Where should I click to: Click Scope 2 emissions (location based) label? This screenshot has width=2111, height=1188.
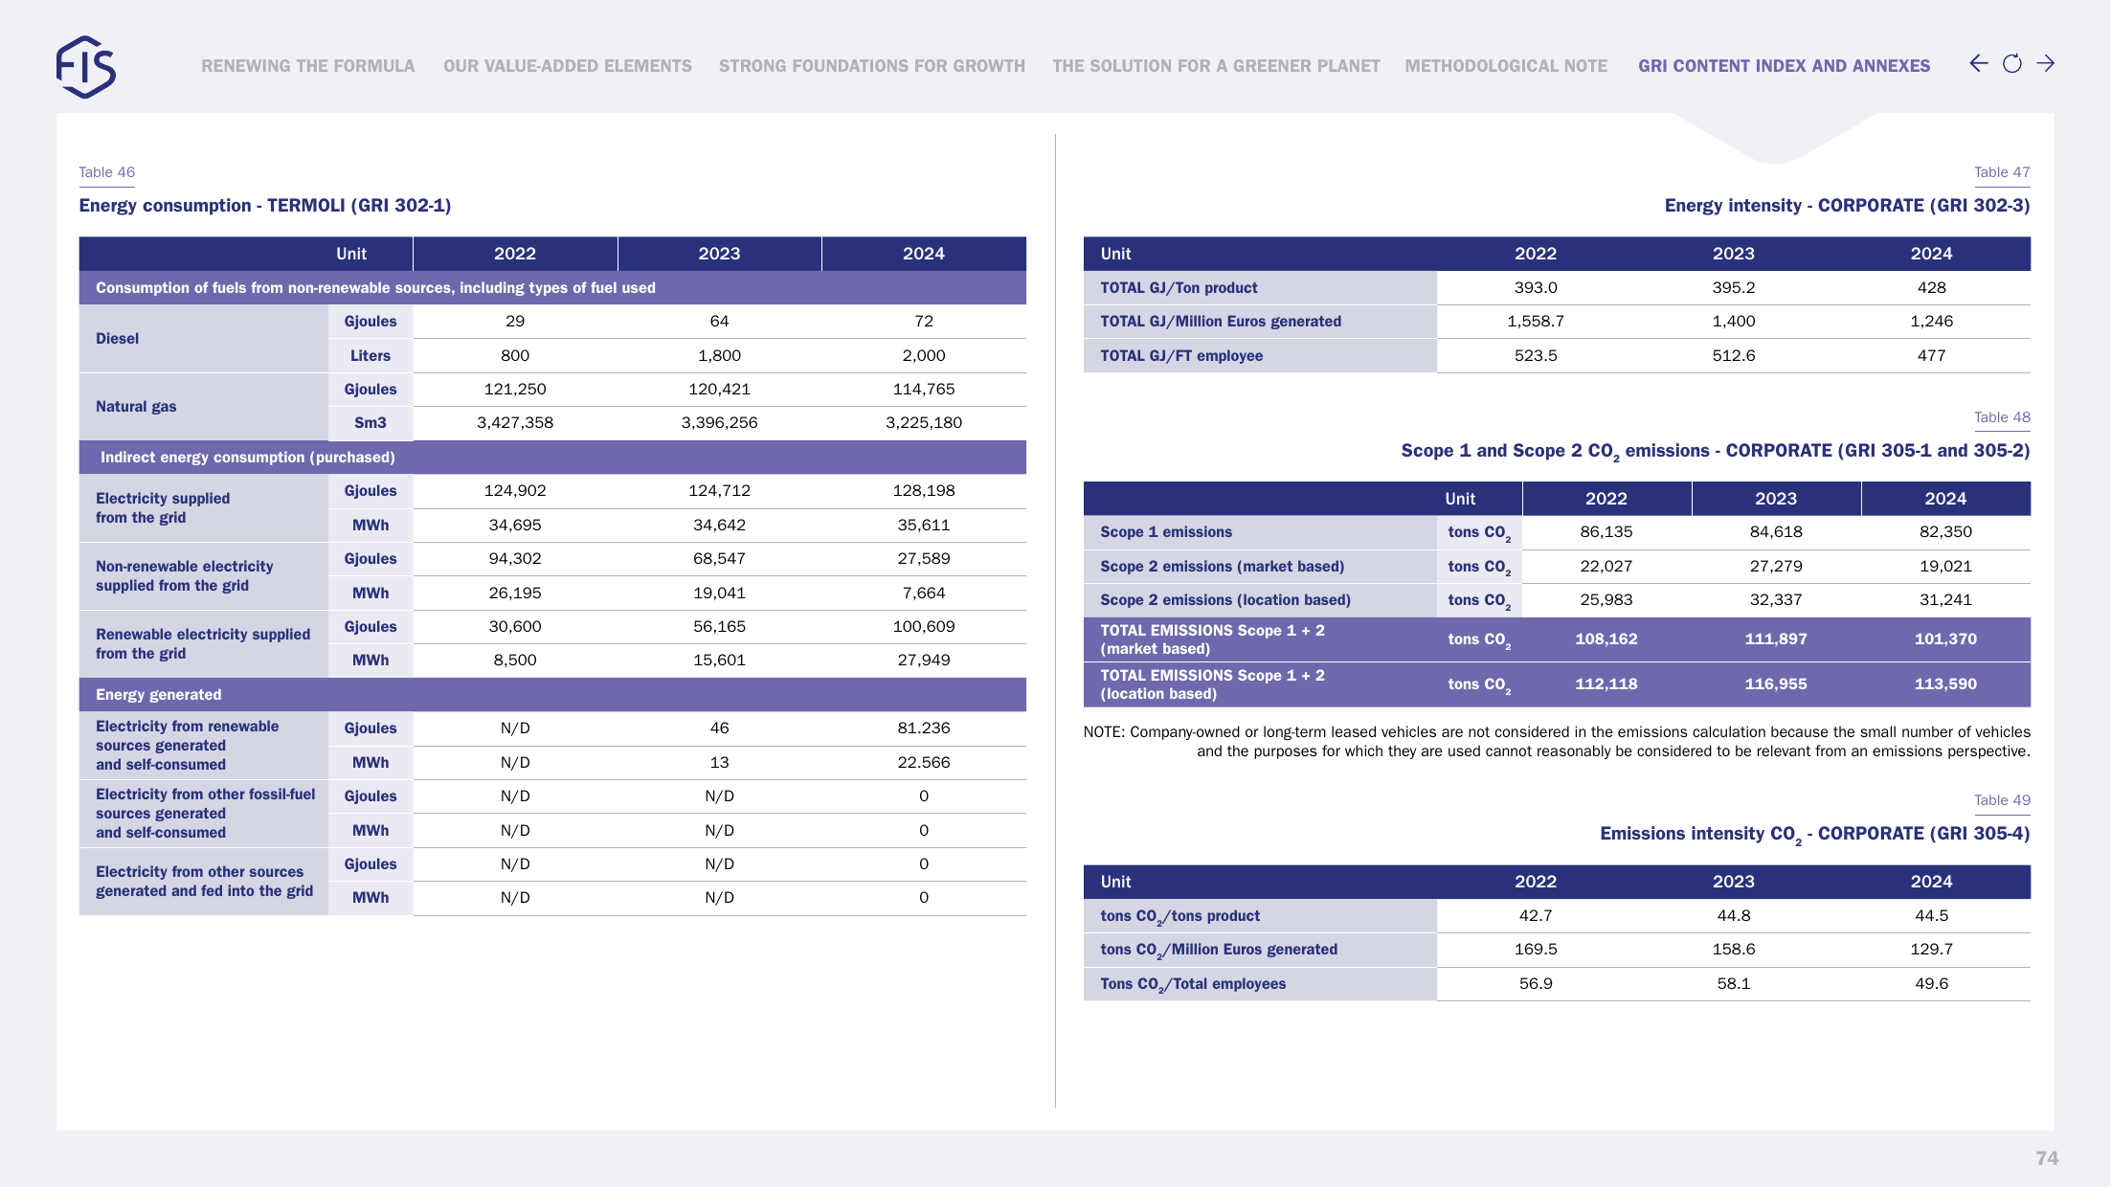click(1225, 600)
